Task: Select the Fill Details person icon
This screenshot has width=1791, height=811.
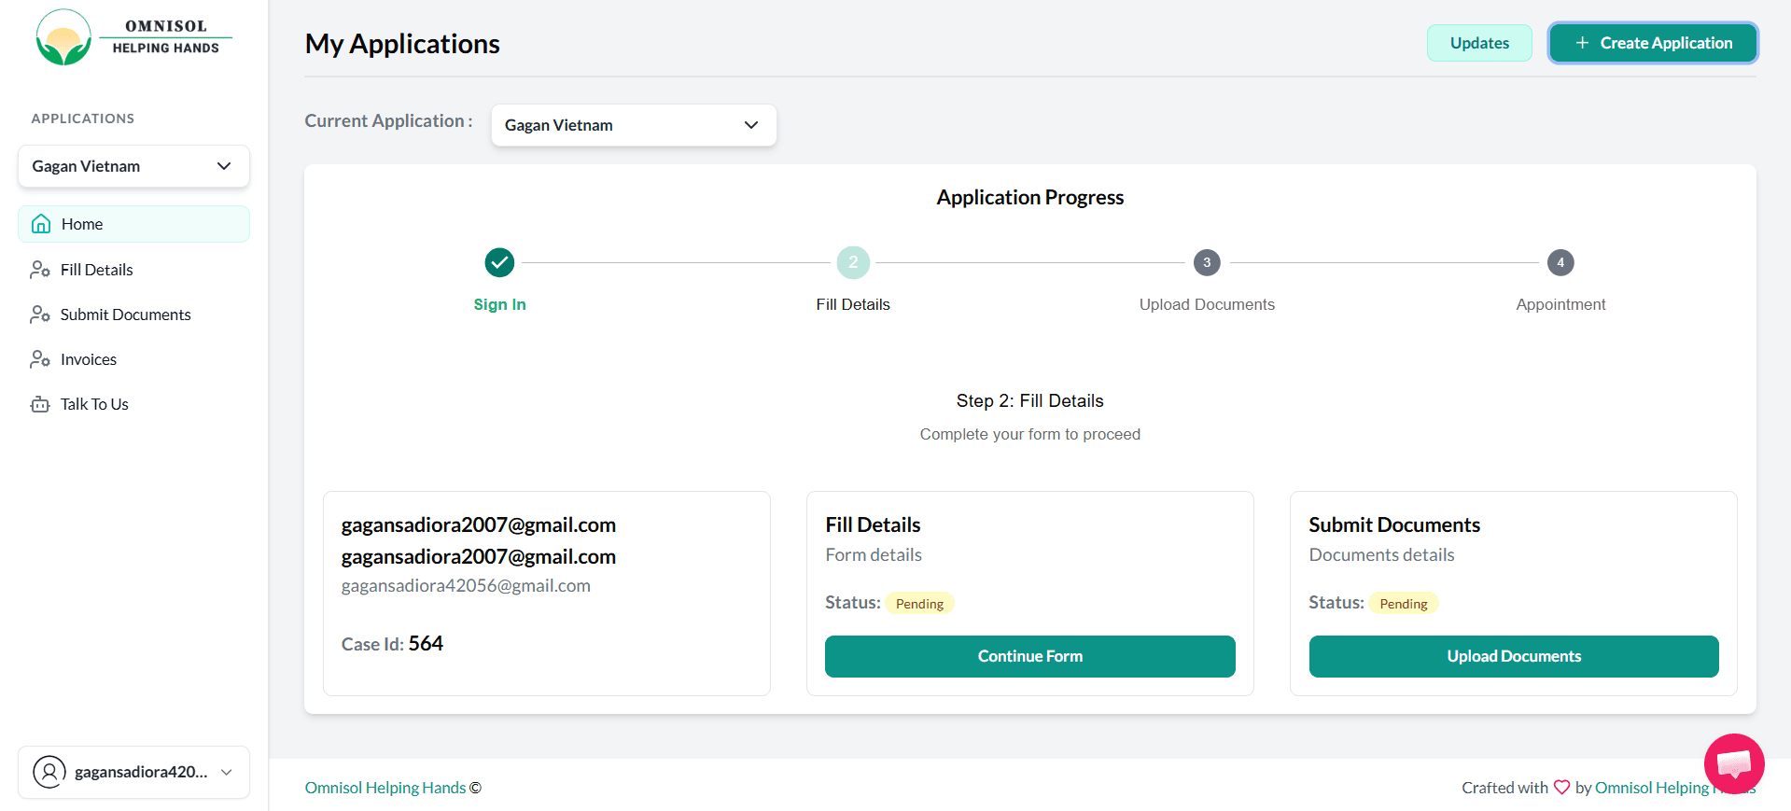Action: pos(40,269)
